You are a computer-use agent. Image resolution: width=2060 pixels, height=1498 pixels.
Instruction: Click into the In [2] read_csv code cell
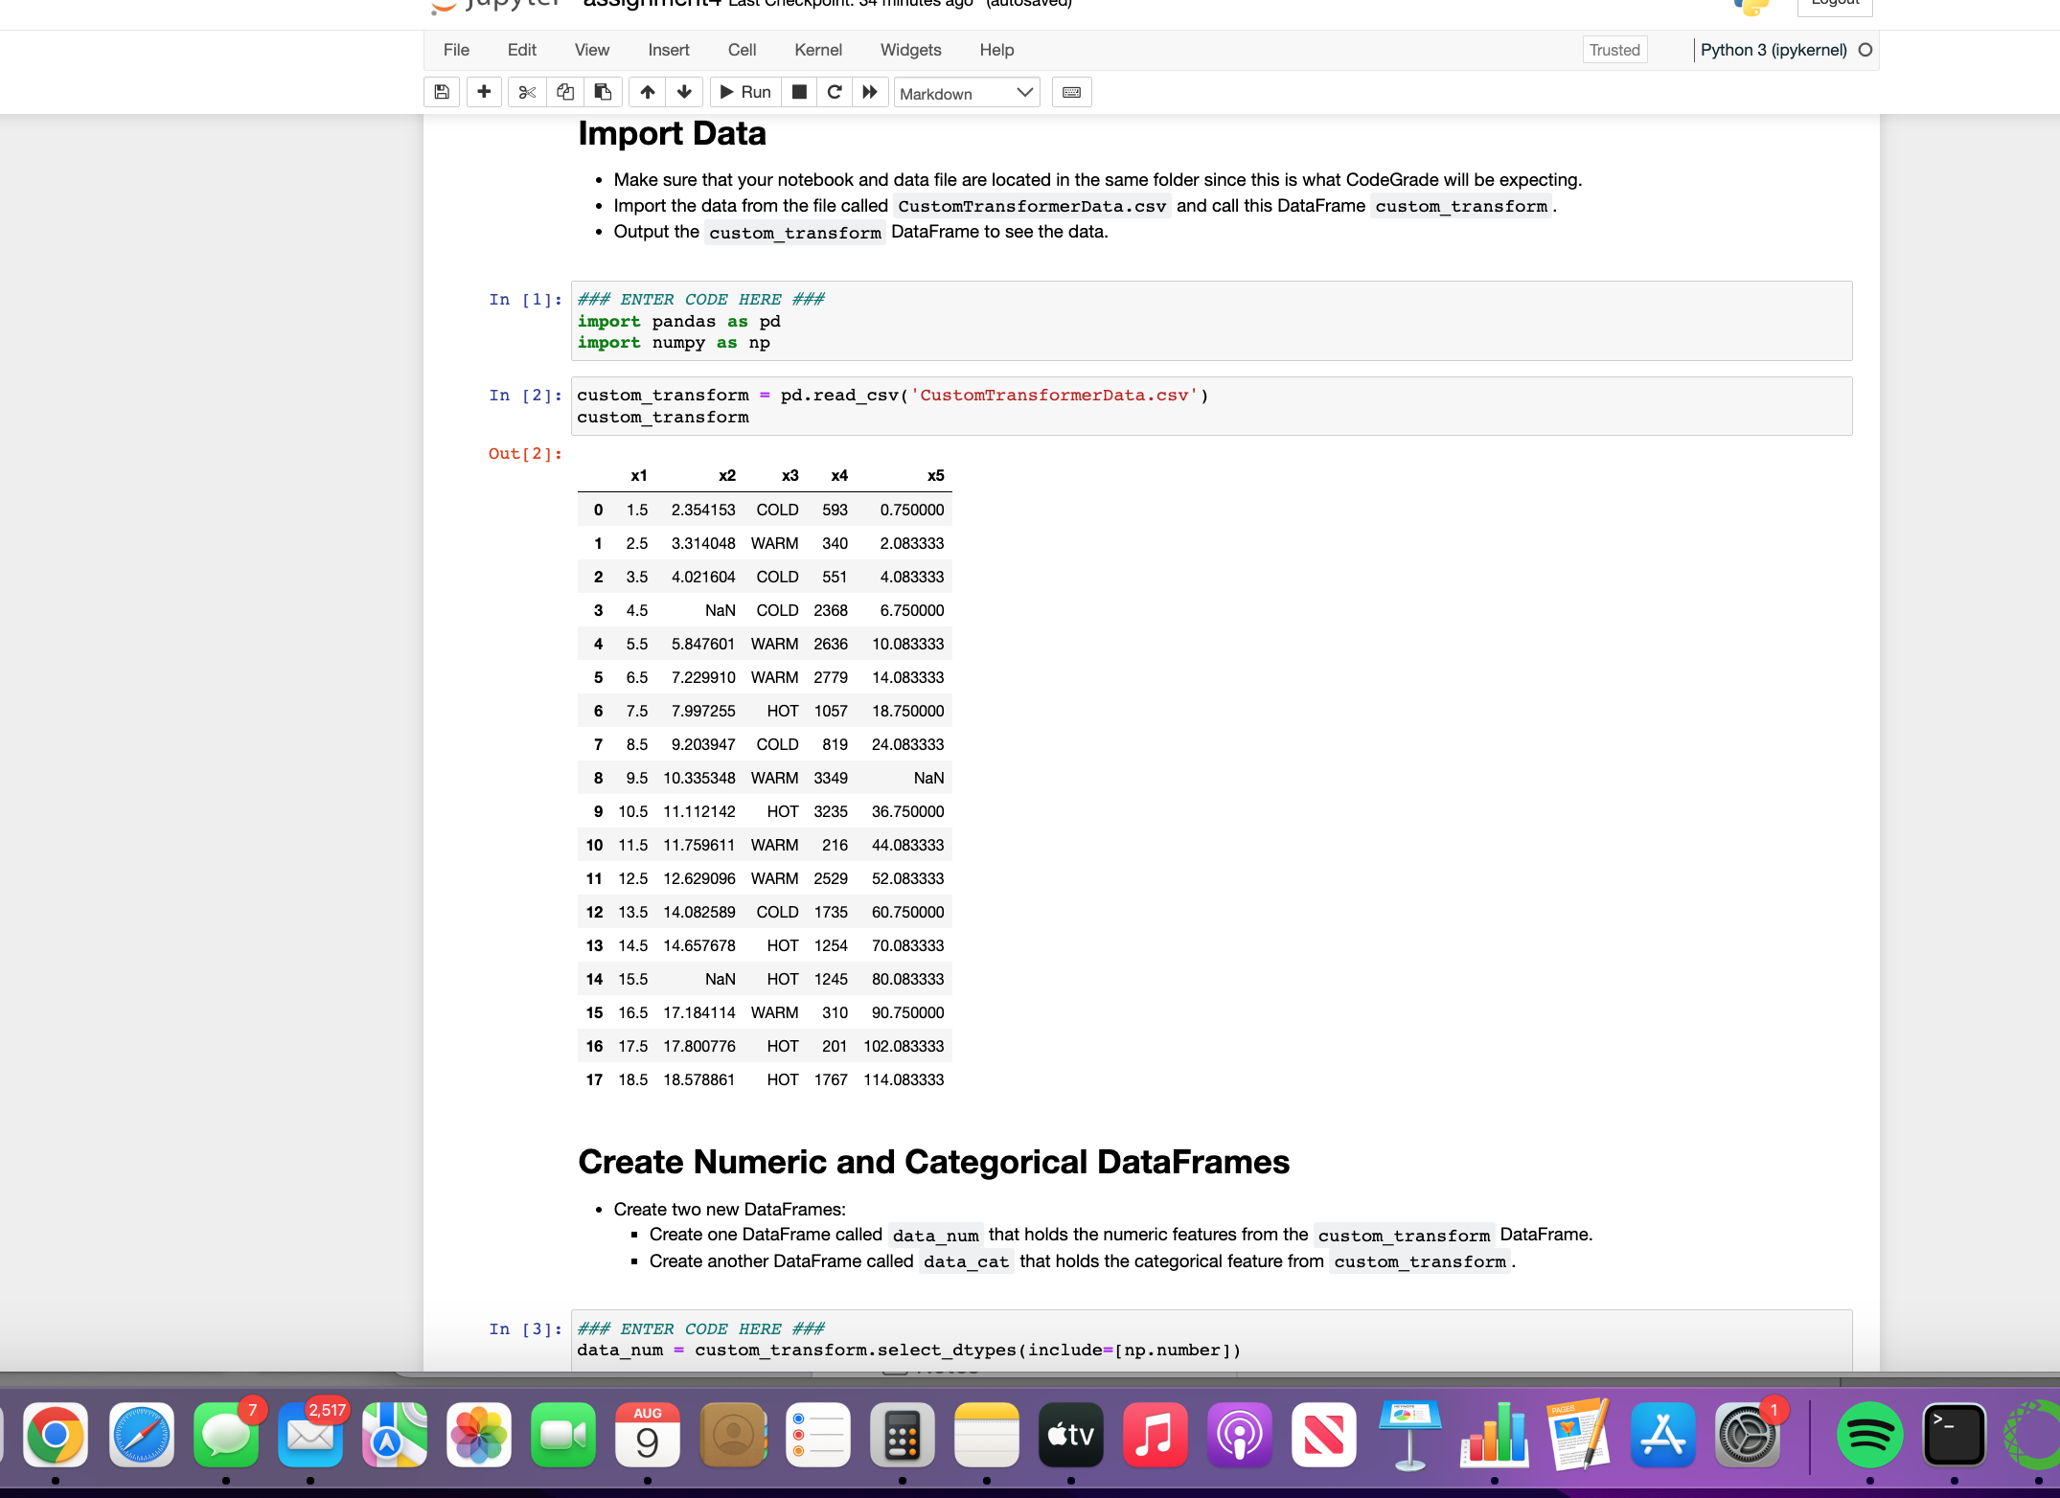(1211, 406)
